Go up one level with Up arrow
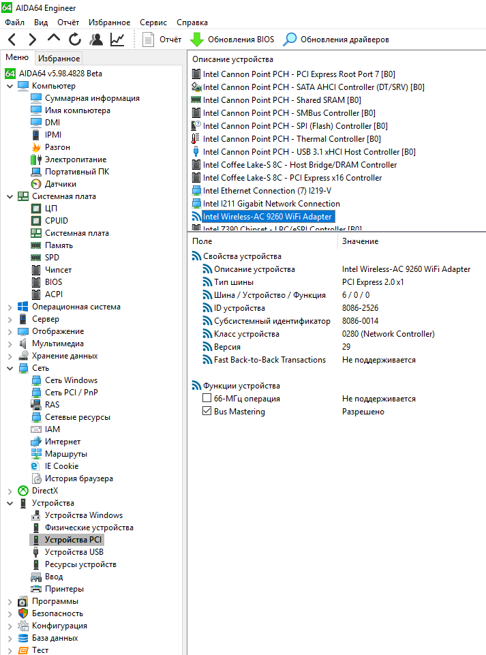Image resolution: width=486 pixels, height=655 pixels. [x=53, y=38]
